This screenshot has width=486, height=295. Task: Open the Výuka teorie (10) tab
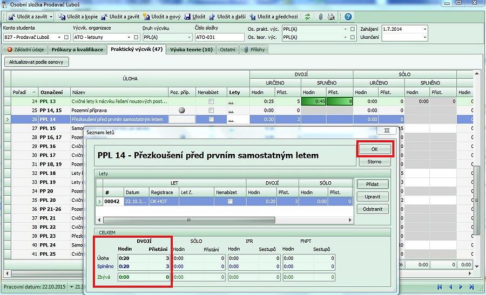(191, 50)
